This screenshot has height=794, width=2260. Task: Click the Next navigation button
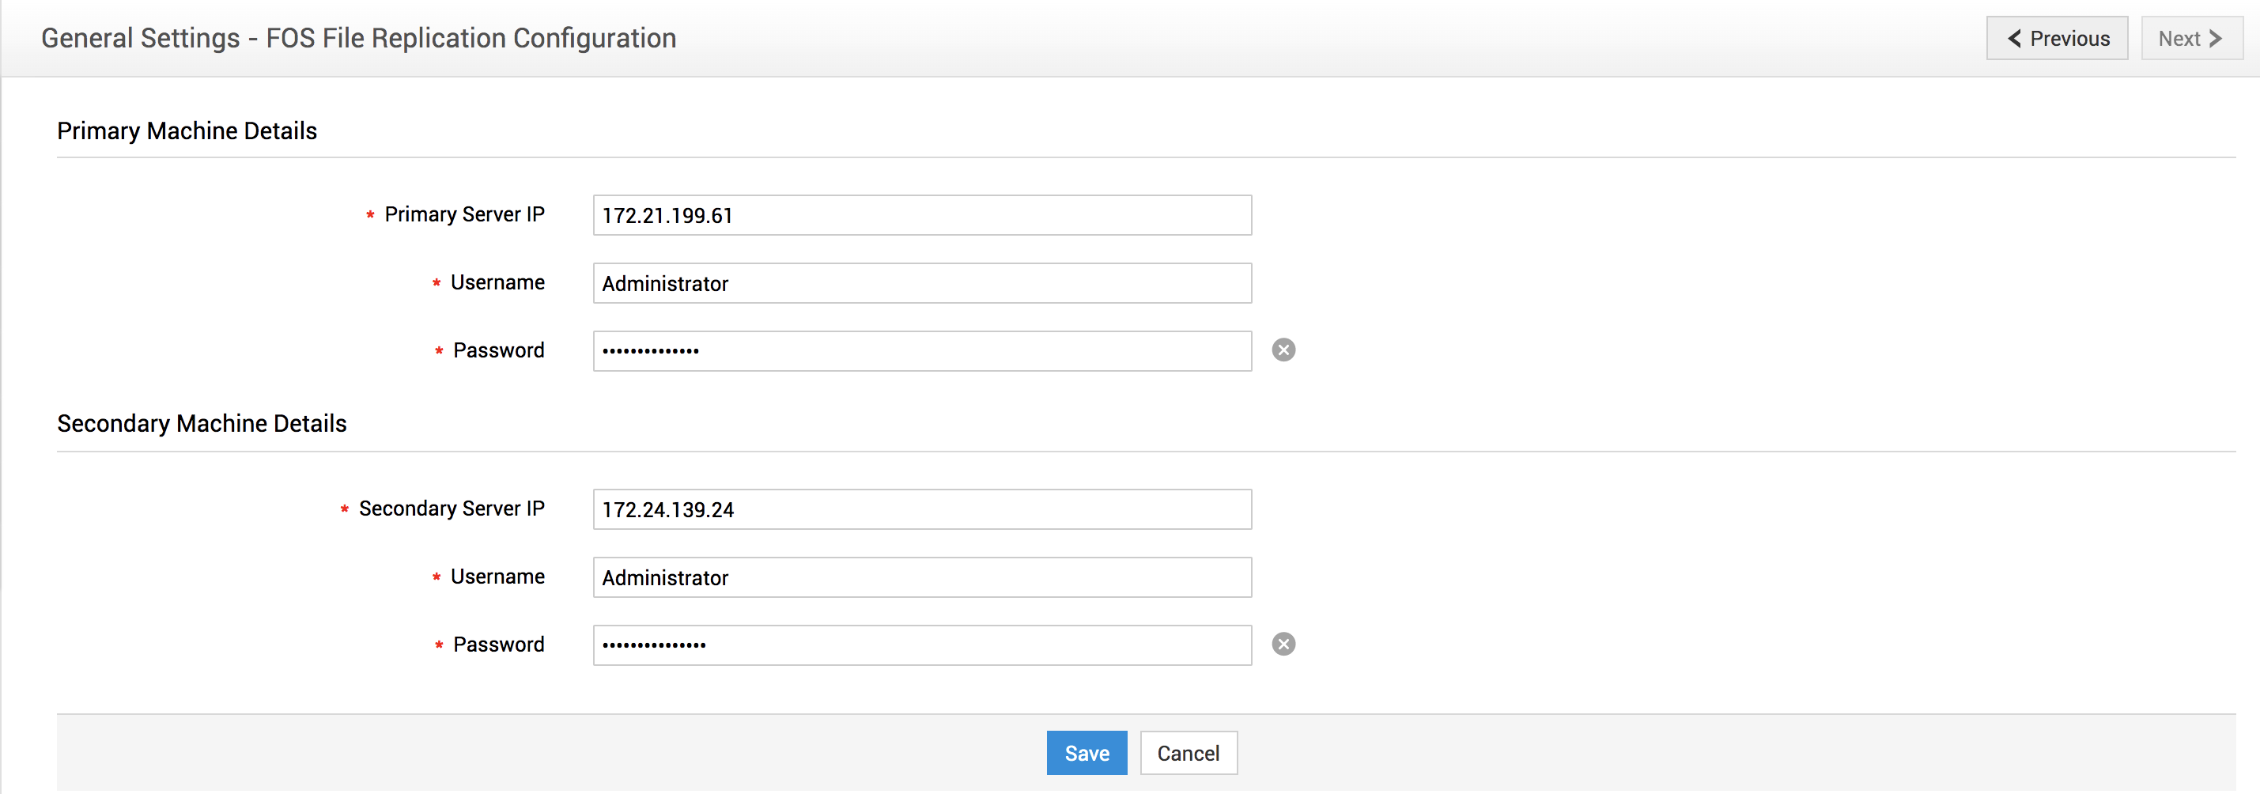pyautogui.click(x=2190, y=39)
